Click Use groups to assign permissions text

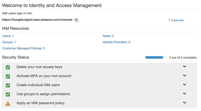click(x=43, y=94)
